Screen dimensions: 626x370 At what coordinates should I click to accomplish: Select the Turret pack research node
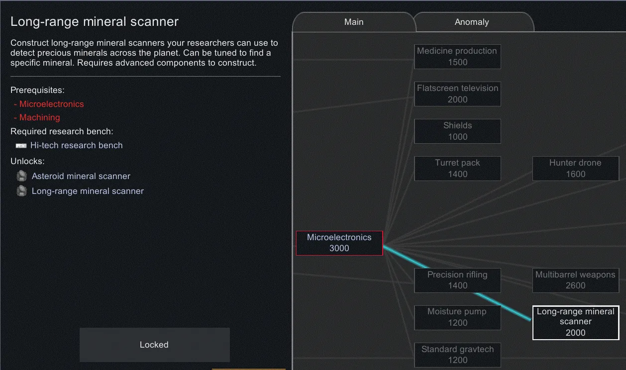(x=457, y=168)
